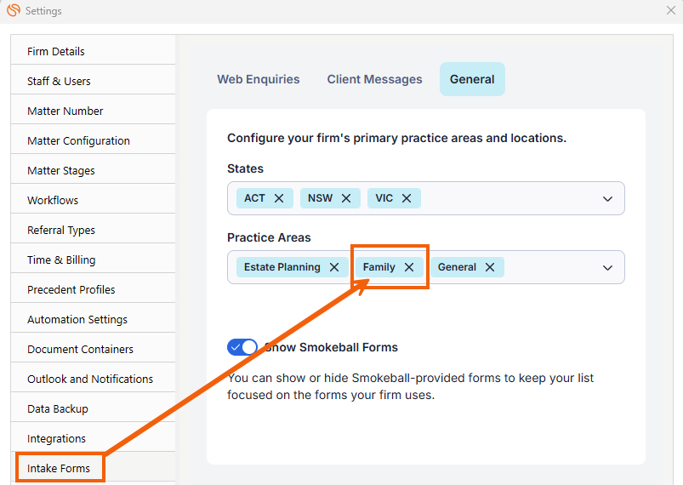Toggle the Show Smokeball Forms switch
The height and width of the screenshot is (485, 683).
pyautogui.click(x=242, y=347)
